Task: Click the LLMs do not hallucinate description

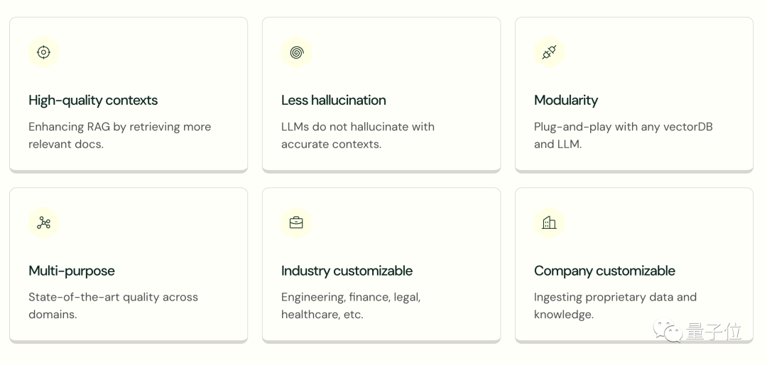Action: click(357, 135)
